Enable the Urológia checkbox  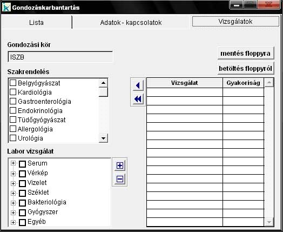click(13, 138)
